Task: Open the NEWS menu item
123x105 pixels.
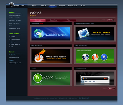Action: click(34, 6)
